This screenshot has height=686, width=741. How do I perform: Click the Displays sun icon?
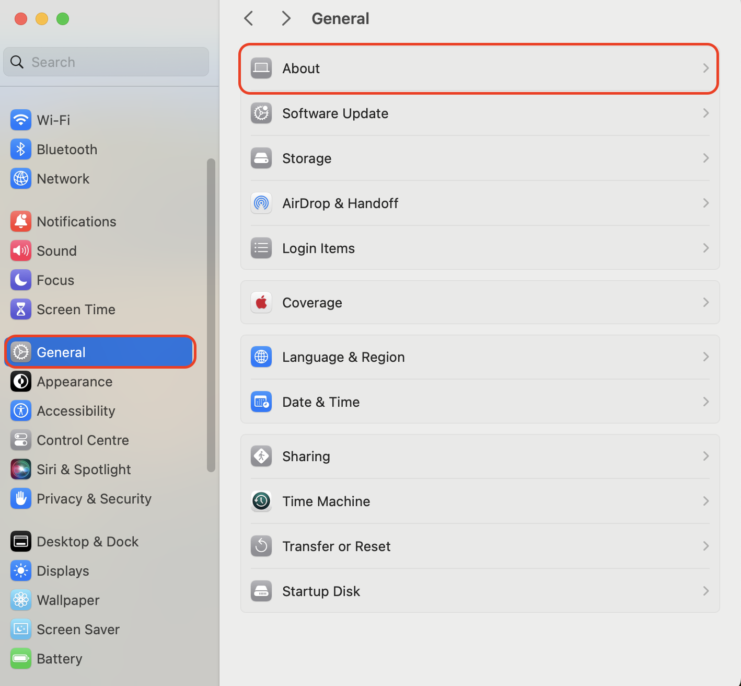click(x=21, y=571)
